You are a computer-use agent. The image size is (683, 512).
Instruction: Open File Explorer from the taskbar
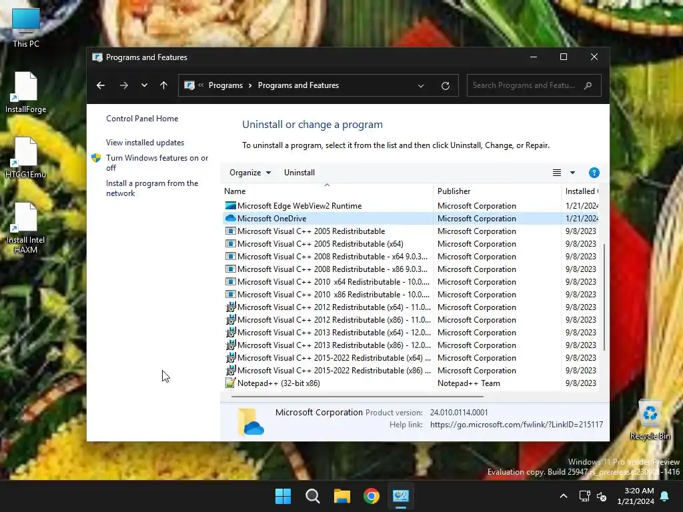point(342,496)
